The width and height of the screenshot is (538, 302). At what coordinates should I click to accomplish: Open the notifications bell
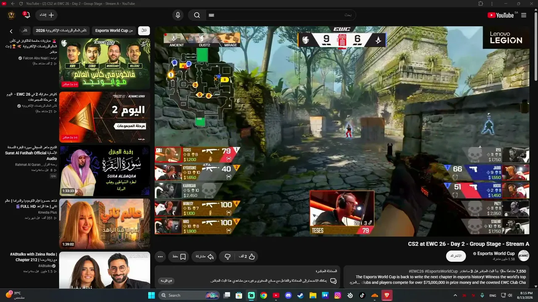pyautogui.click(x=26, y=15)
